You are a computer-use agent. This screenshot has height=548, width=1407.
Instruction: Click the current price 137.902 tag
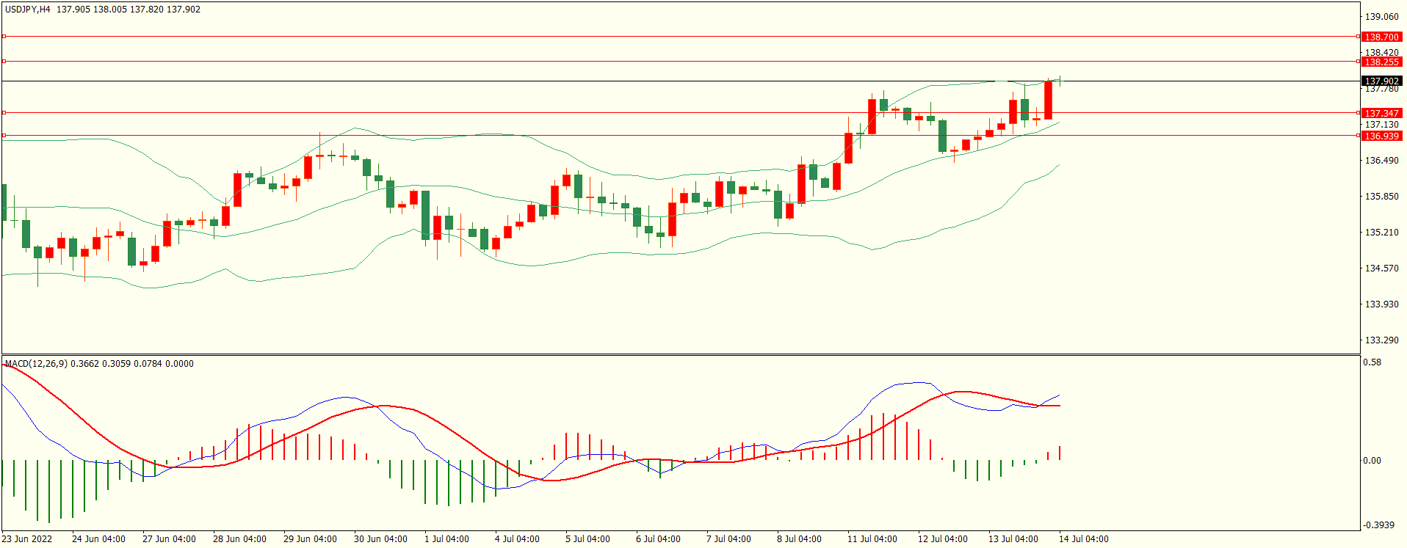1381,81
